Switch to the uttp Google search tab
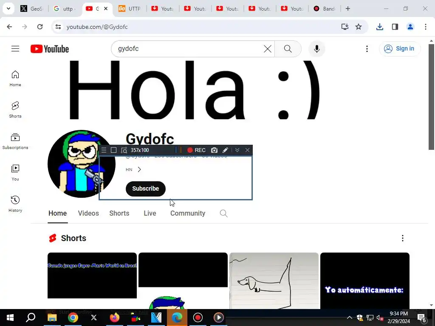 [x=65, y=8]
